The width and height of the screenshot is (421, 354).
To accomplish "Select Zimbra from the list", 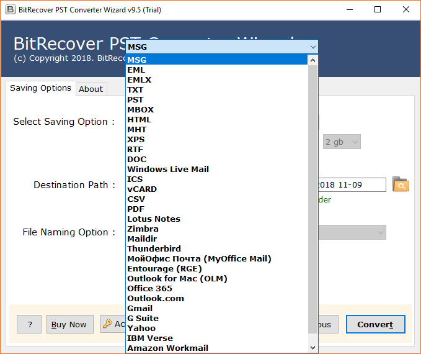I will point(216,229).
